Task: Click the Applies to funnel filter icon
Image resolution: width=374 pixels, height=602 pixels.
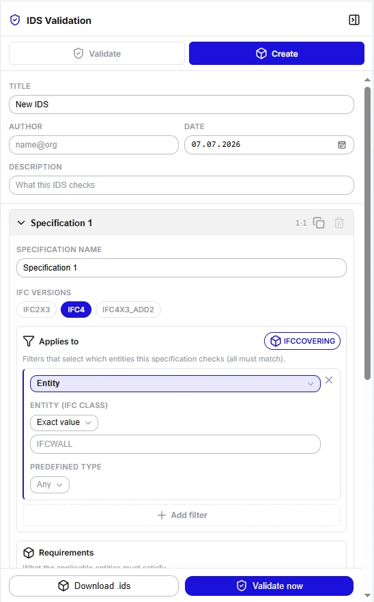Action: [29, 341]
